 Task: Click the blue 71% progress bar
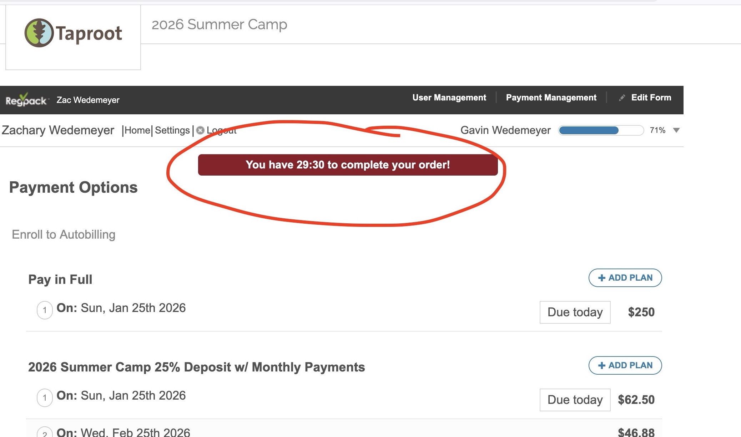pos(601,130)
